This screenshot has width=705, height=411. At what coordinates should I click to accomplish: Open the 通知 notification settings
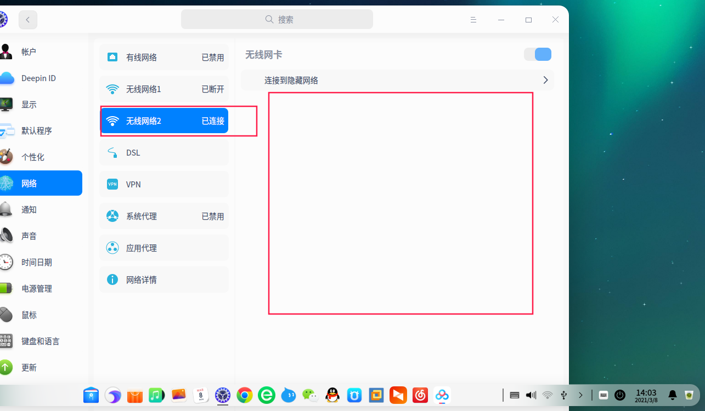(x=41, y=209)
